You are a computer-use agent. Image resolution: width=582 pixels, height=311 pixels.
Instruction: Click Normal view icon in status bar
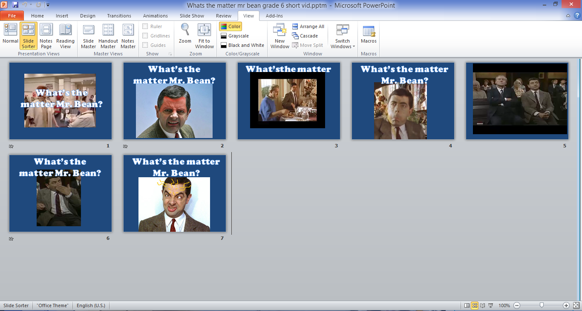[x=467, y=305]
